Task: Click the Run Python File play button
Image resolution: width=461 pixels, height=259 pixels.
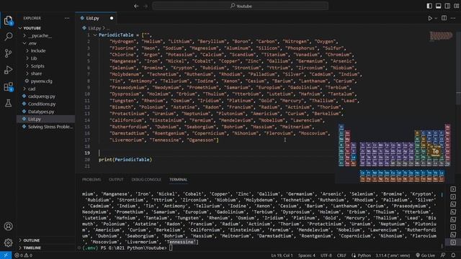Action: pos(430,18)
